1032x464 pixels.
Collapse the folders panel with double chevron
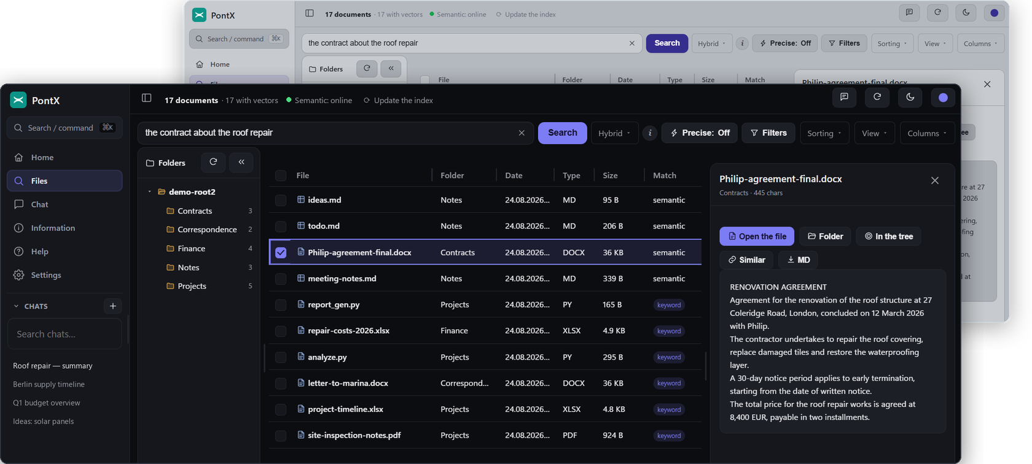click(x=241, y=162)
